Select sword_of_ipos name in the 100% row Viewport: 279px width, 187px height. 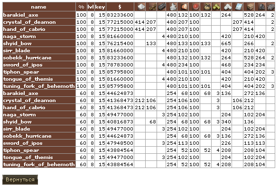point(23,65)
